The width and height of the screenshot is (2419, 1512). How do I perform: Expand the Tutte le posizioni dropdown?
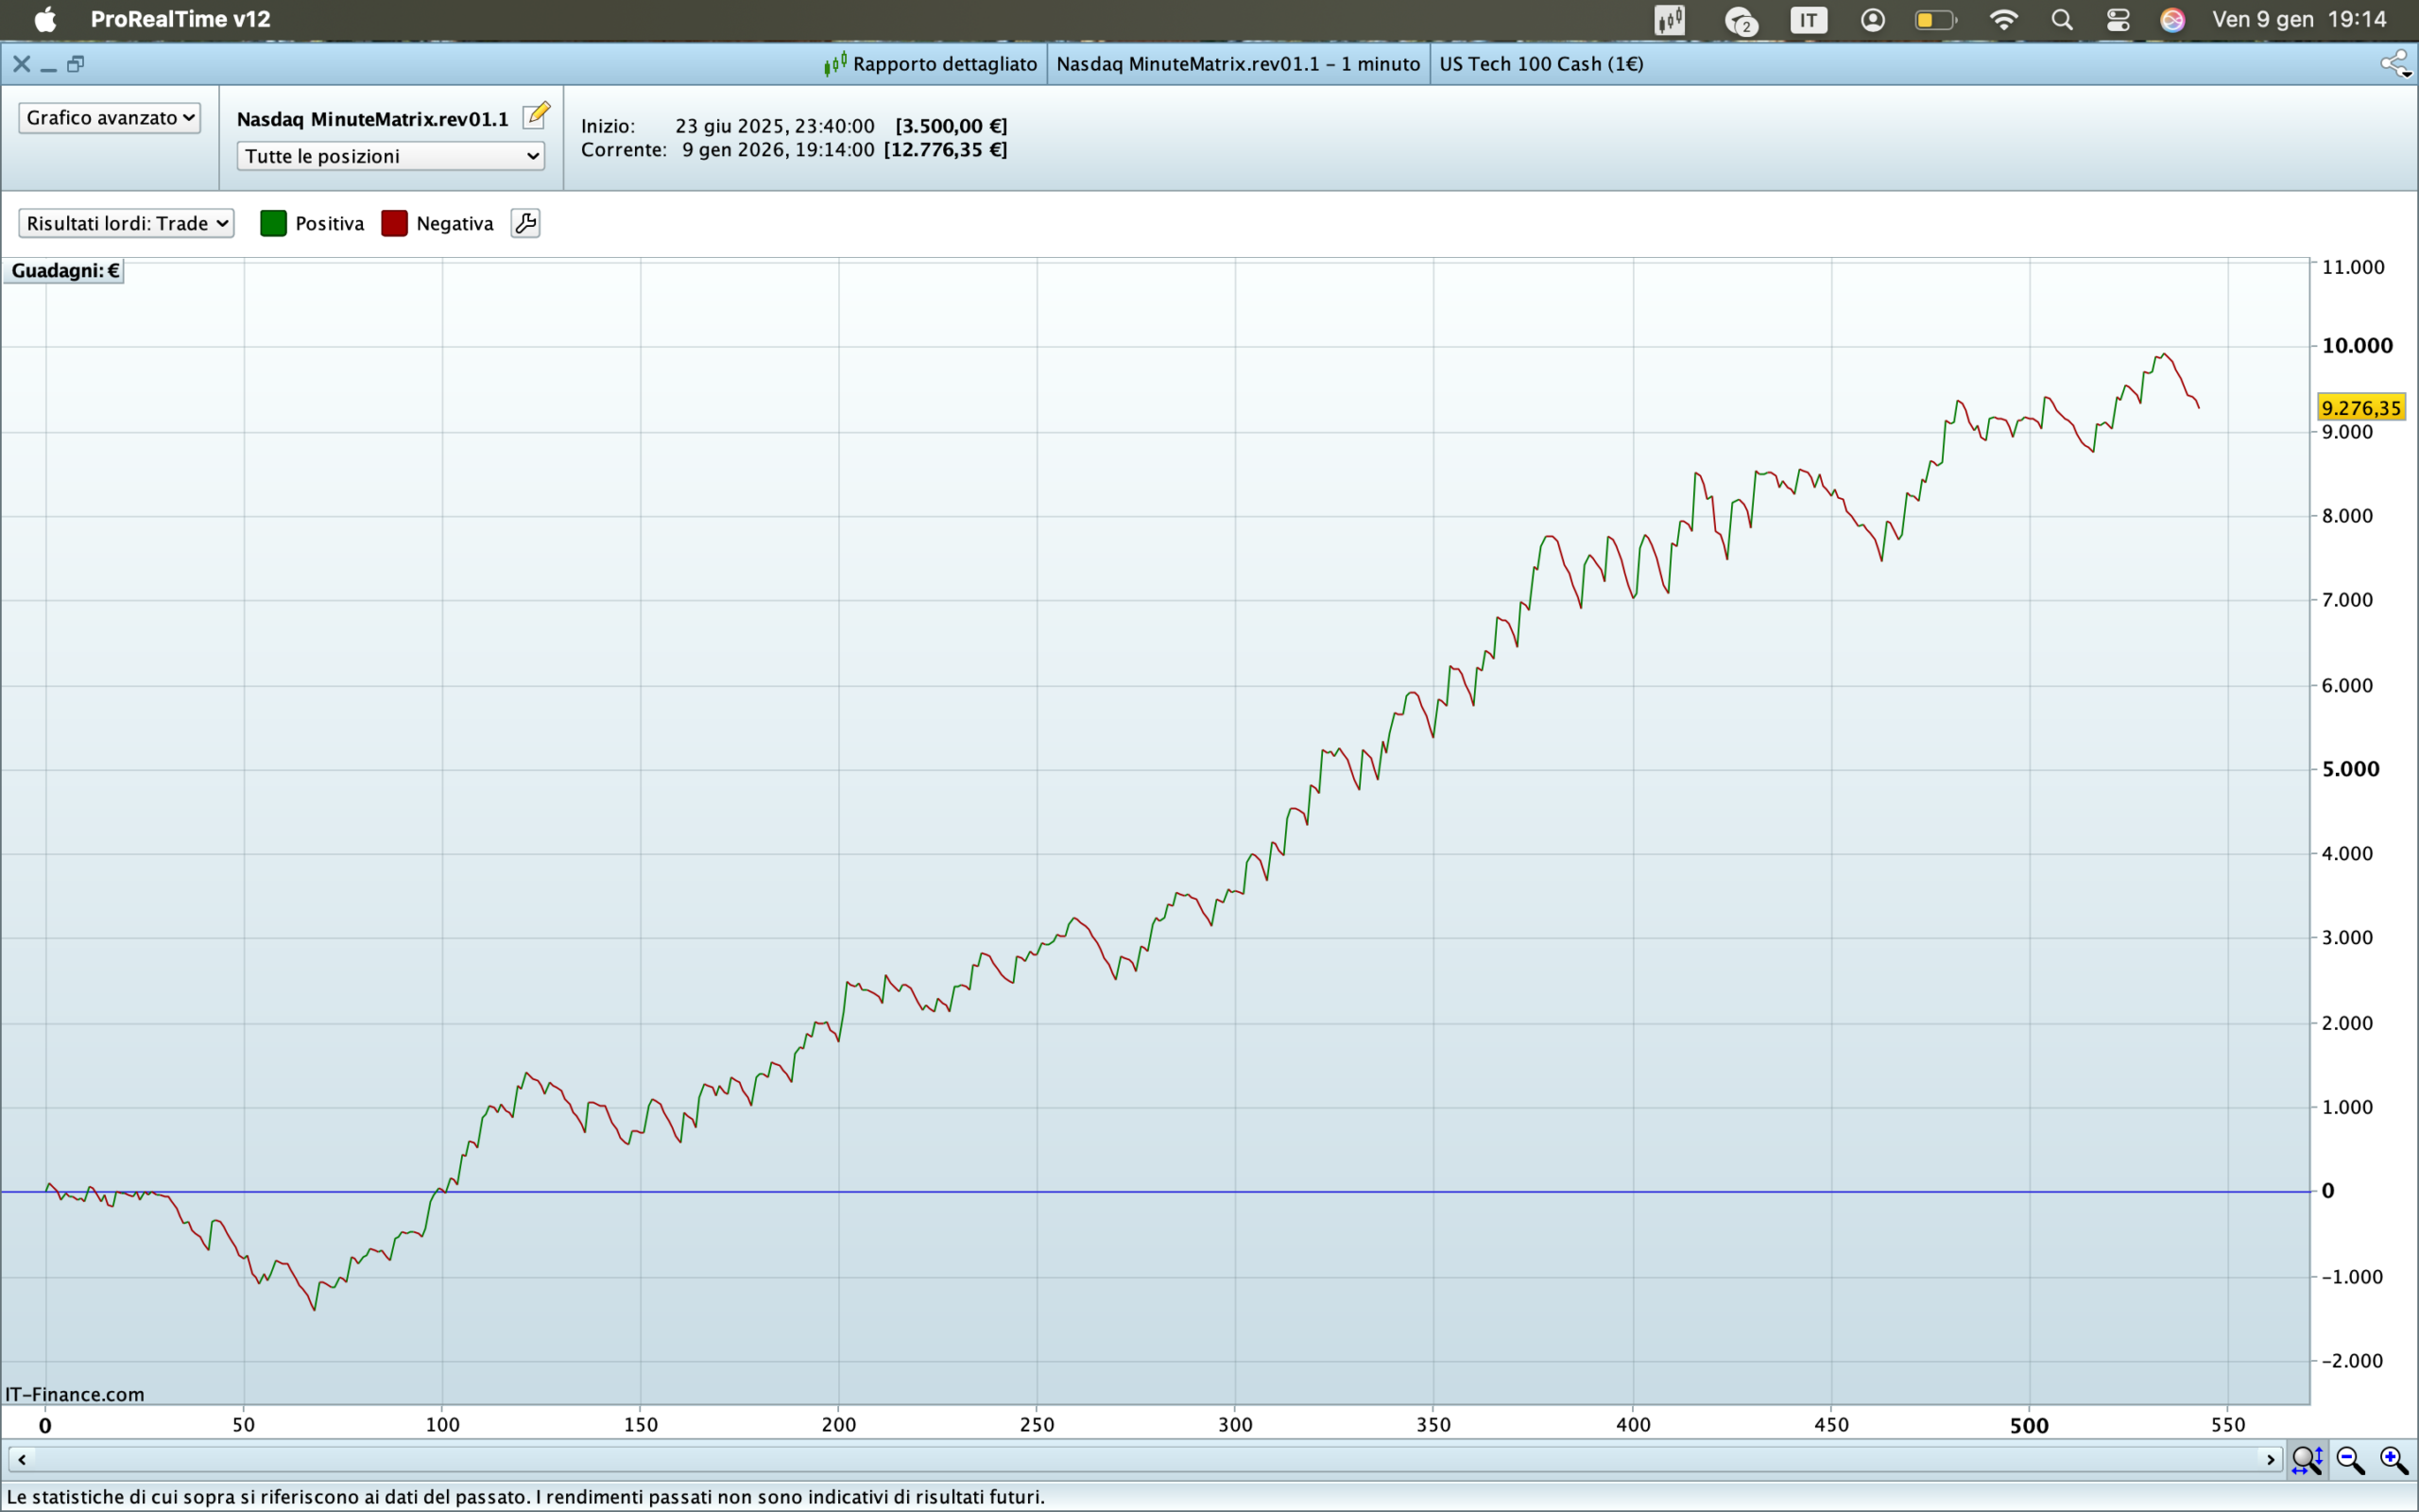pyautogui.click(x=391, y=156)
